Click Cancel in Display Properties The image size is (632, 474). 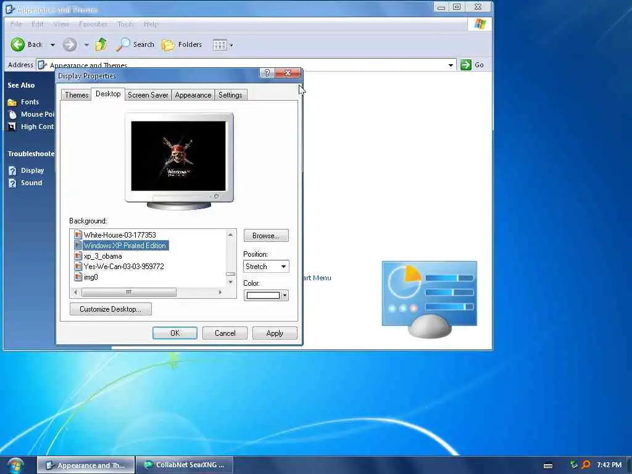[x=225, y=333]
